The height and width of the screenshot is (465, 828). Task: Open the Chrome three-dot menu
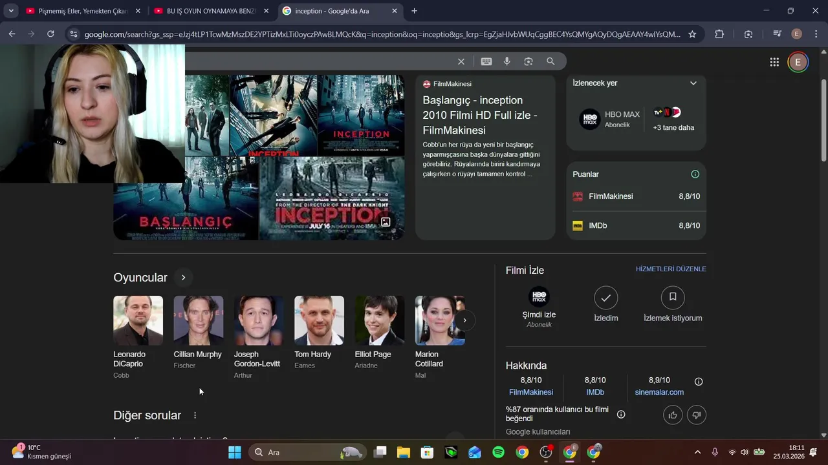[x=815, y=34]
